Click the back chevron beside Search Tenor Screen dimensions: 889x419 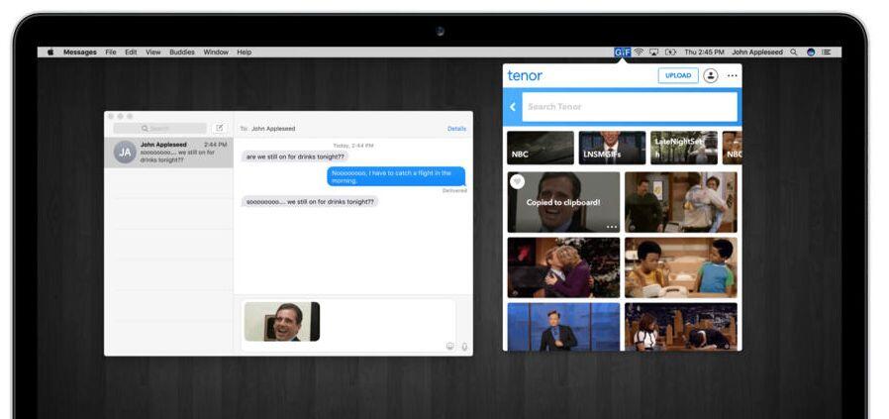pos(513,107)
